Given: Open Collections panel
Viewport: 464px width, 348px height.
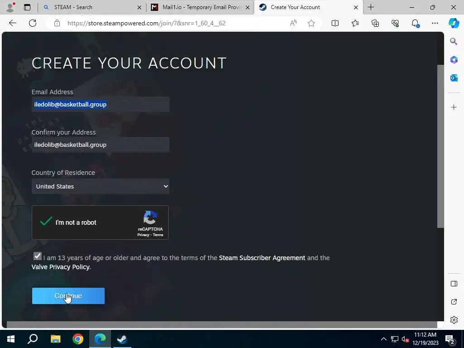Looking at the screenshot, I should click(375, 23).
